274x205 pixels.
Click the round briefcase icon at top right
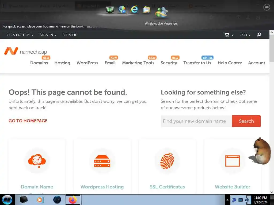[267, 7]
